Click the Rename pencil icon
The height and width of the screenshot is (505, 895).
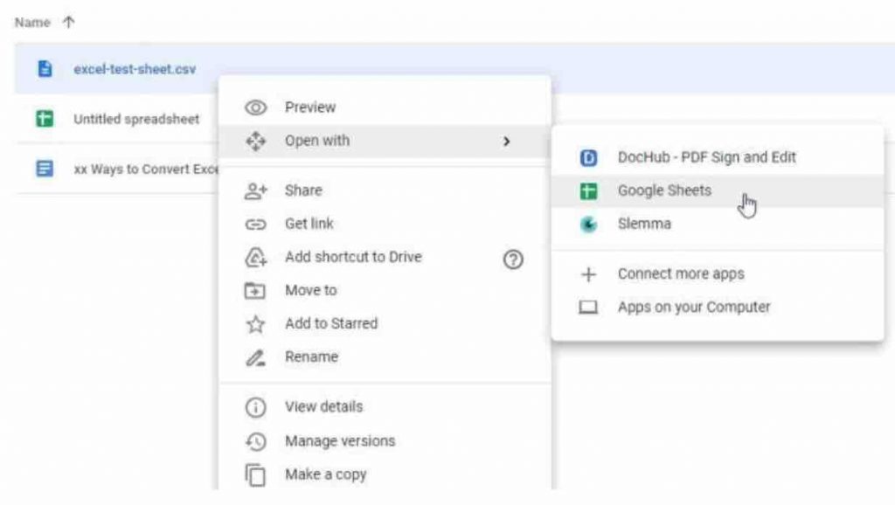click(x=255, y=357)
